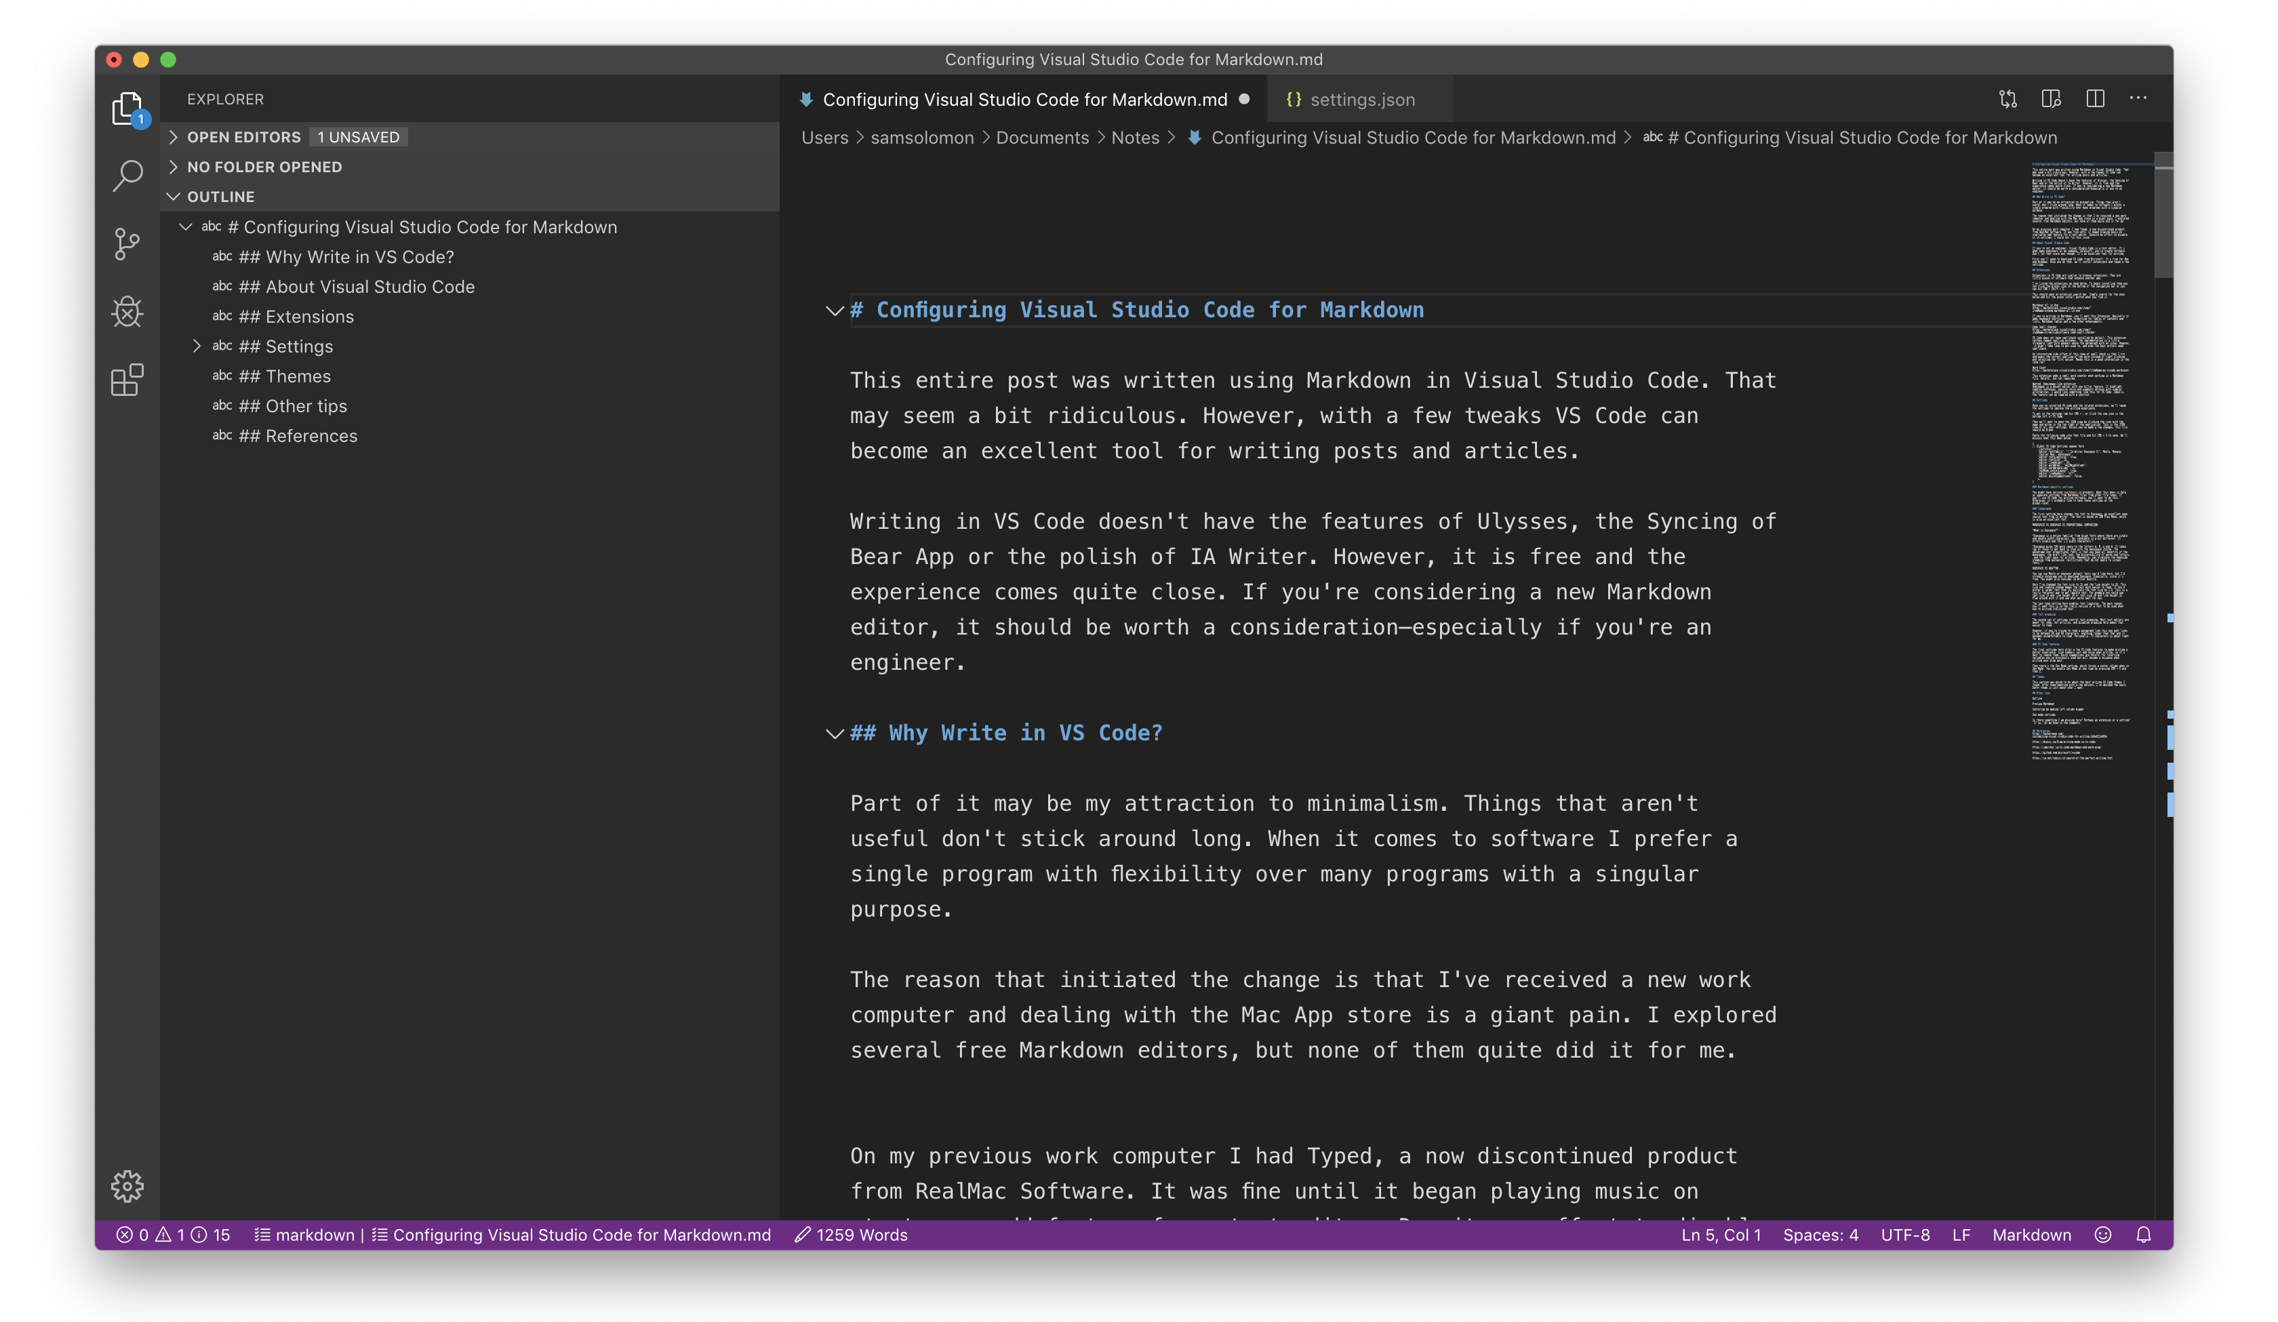Screen dimensions: 2278x1322
Task: Change language mode by clicking "Markdown"
Action: point(2031,1235)
